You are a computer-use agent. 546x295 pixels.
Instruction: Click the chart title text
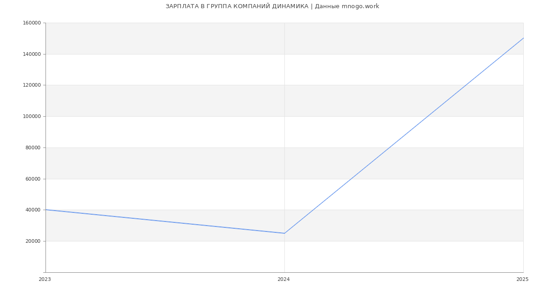point(272,6)
